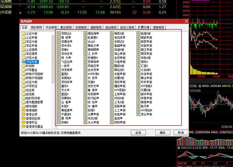Switch to the 地区板块 tab
Viewport: 233px width, 167px height.
pyautogui.click(x=36, y=27)
